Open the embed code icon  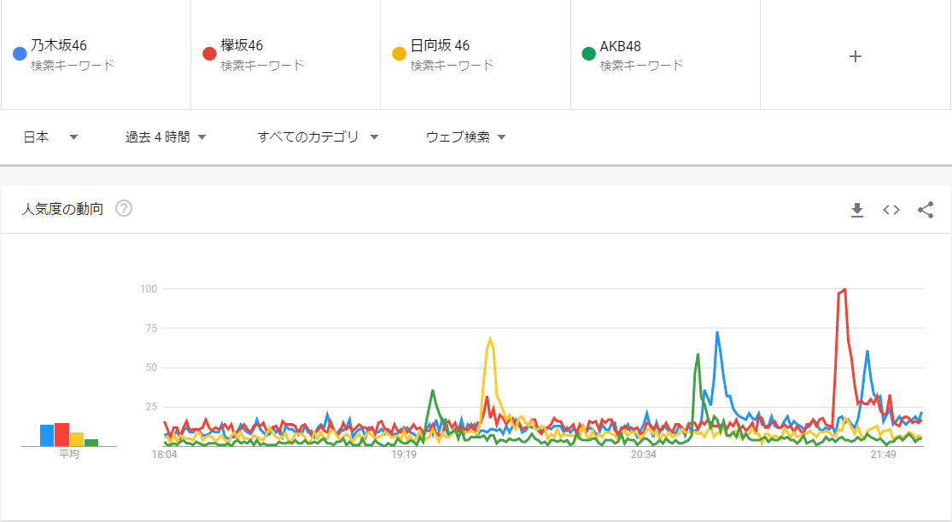pyautogui.click(x=891, y=210)
